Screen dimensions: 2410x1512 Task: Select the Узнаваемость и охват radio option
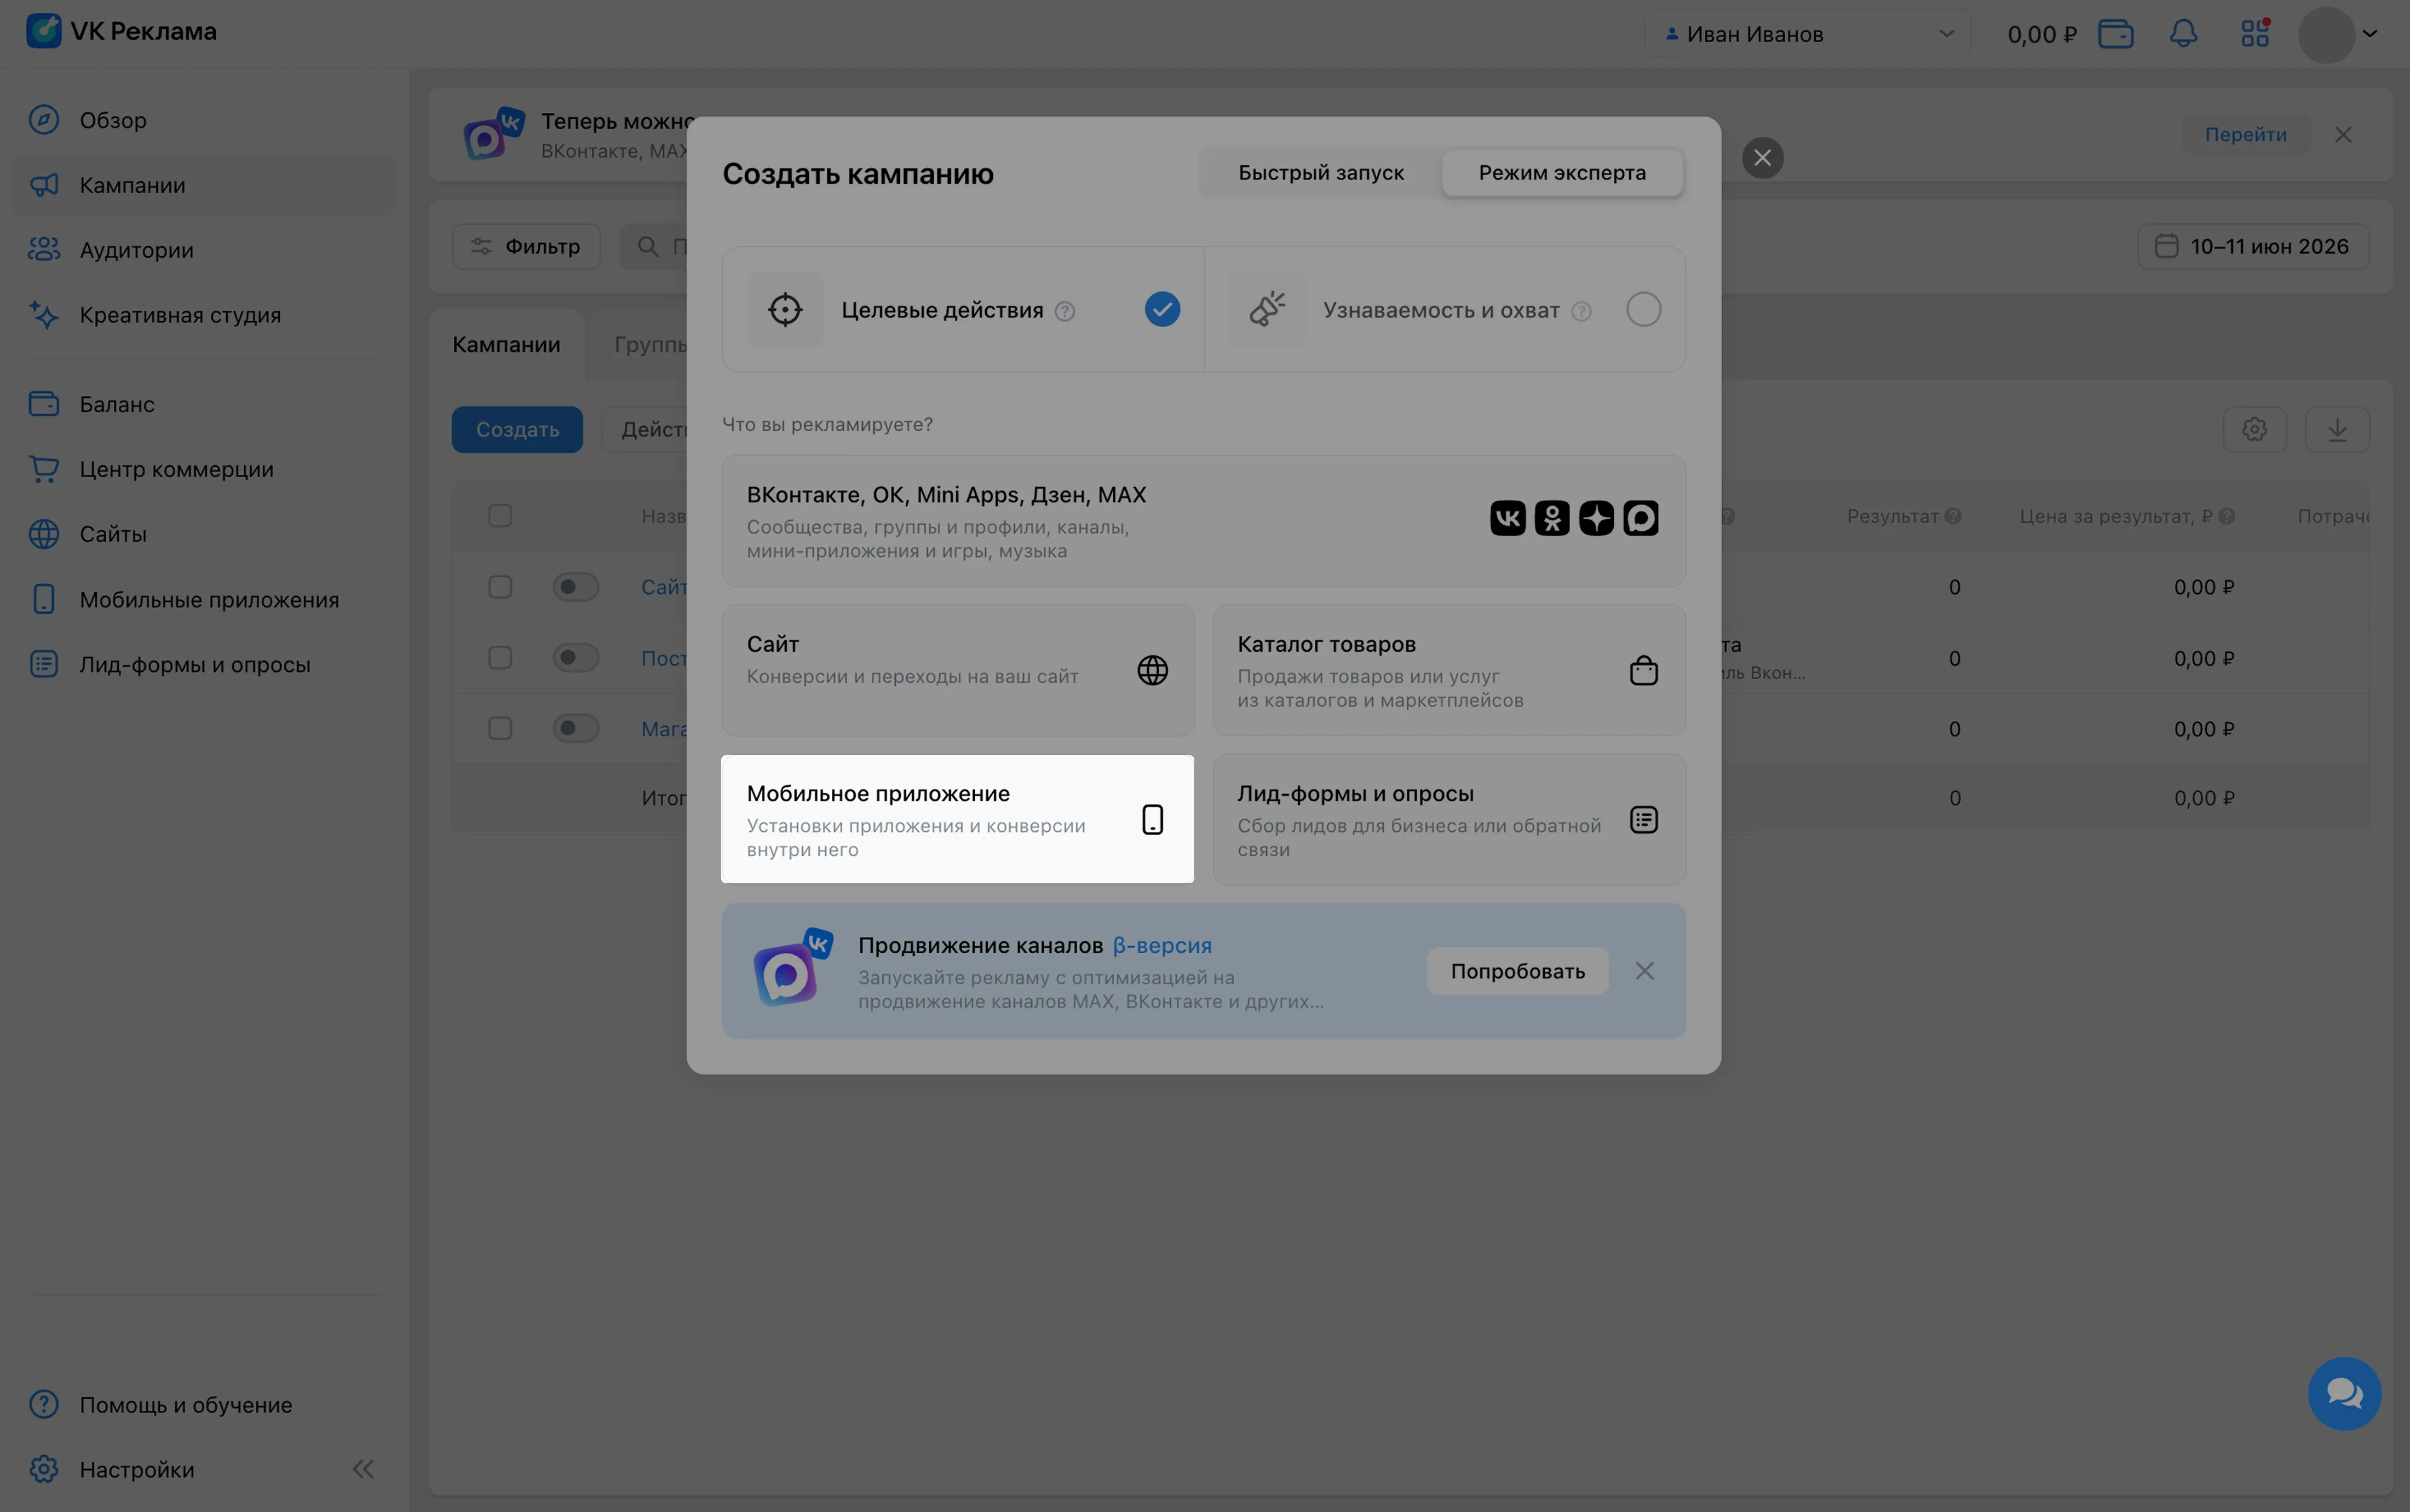coord(1643,310)
